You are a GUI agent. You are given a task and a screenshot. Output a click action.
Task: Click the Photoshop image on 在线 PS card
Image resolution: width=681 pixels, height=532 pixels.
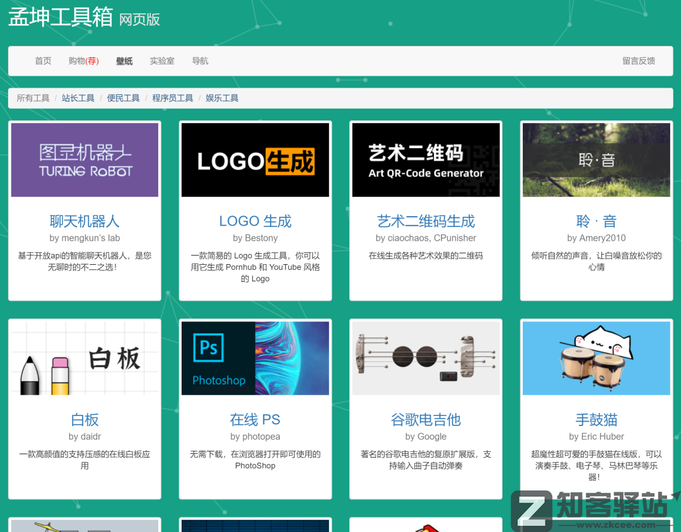pos(255,358)
